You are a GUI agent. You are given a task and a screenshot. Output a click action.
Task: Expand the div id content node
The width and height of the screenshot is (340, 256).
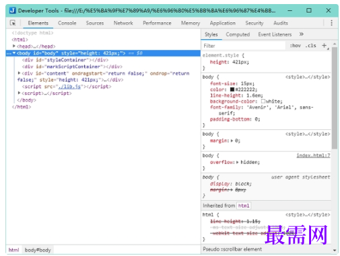pyautogui.click(x=19, y=73)
